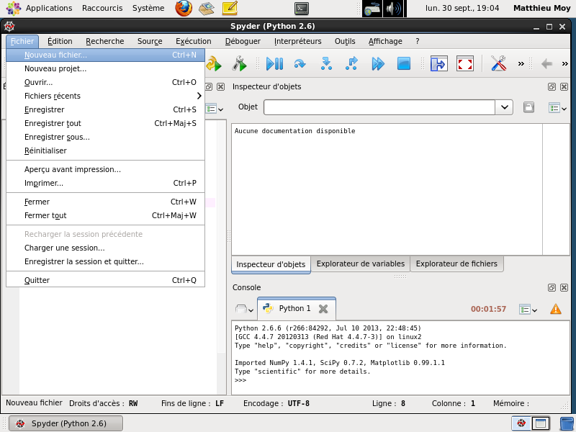The width and height of the screenshot is (576, 432).
Task: Select Nouveau fichier menu entry
Action: [105, 55]
